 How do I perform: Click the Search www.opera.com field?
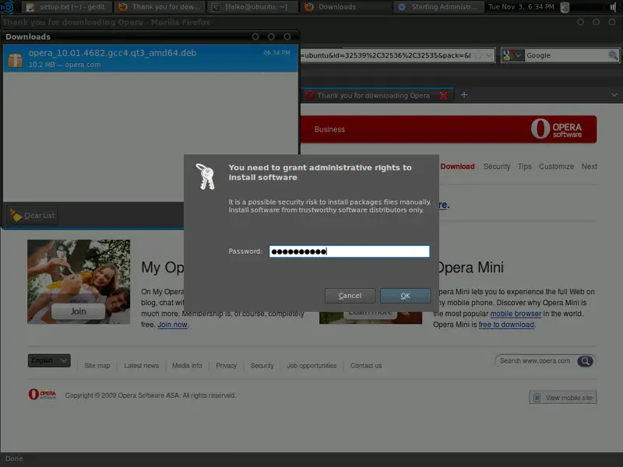pyautogui.click(x=536, y=361)
